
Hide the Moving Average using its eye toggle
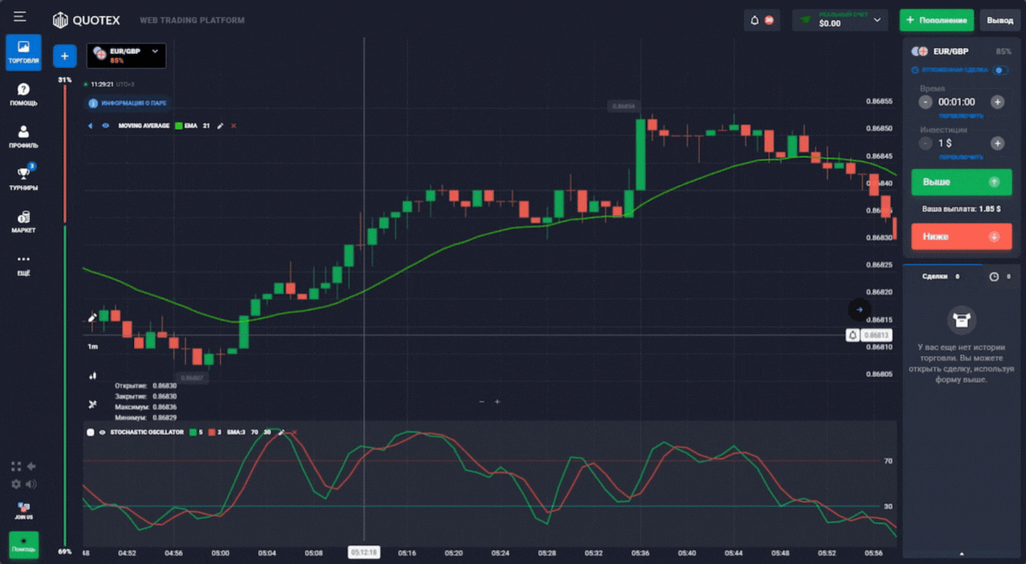[106, 126]
